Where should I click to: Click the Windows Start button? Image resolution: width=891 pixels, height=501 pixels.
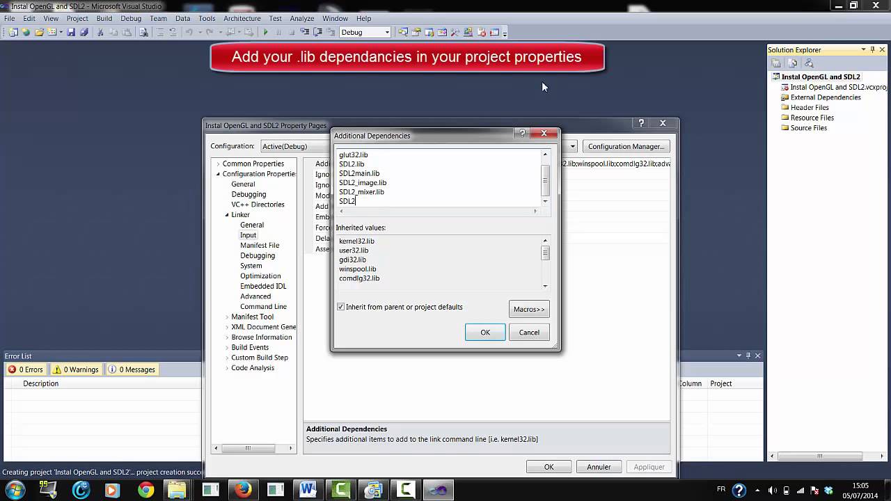pos(15,490)
